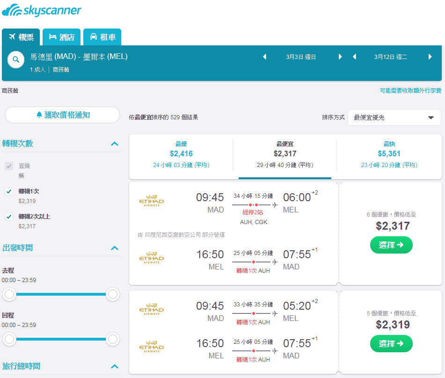Collapse the 轉機次數 filter section
The image size is (445, 378).
click(x=115, y=144)
